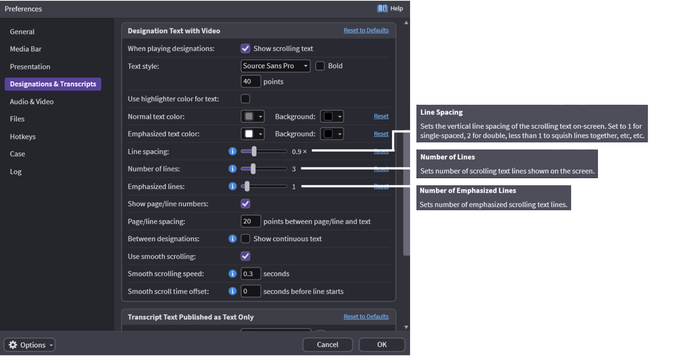This screenshot has width=699, height=356.
Task: Click the info icon for Number of lines
Action: pos(232,169)
